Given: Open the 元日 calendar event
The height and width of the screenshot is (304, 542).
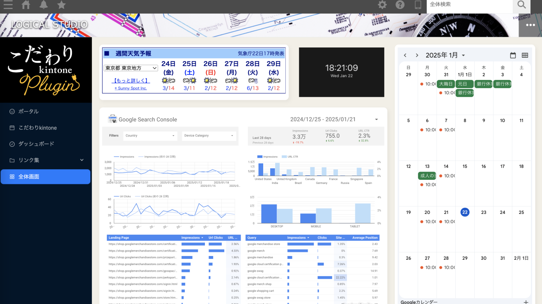Looking at the screenshot, I should 465,84.
